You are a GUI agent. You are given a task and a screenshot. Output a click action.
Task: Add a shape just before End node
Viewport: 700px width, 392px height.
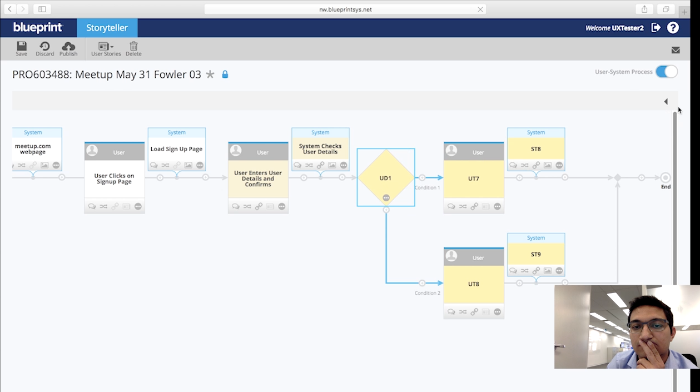pos(641,177)
